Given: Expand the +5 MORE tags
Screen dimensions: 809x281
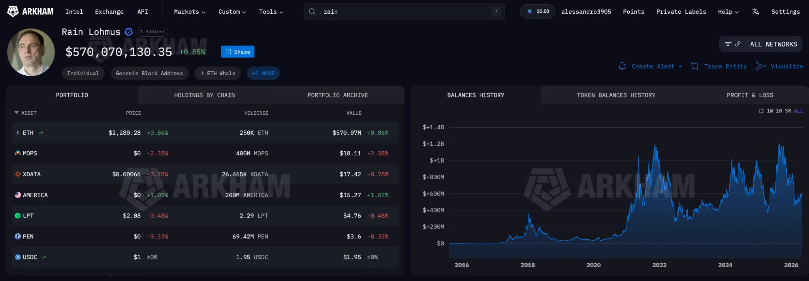Looking at the screenshot, I should [x=263, y=73].
